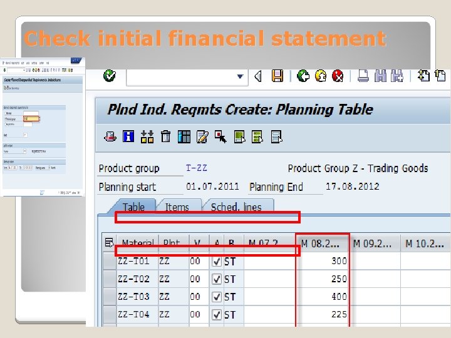The width and height of the screenshot is (451, 338).
Task: Click version 00 cell for ZZ-T04
Action: (x=199, y=314)
